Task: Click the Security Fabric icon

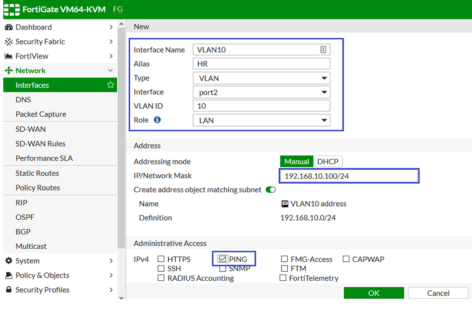Action: click(9, 42)
